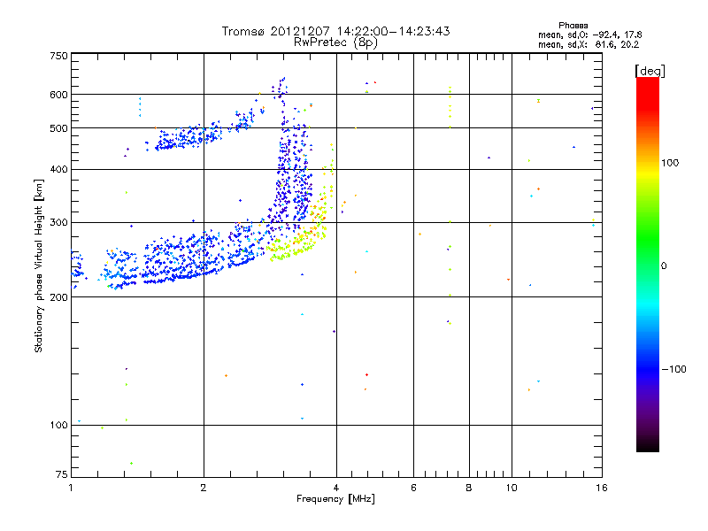Click the colorbar tick label '-100'
Screen dimensions: 708x531
(673, 369)
